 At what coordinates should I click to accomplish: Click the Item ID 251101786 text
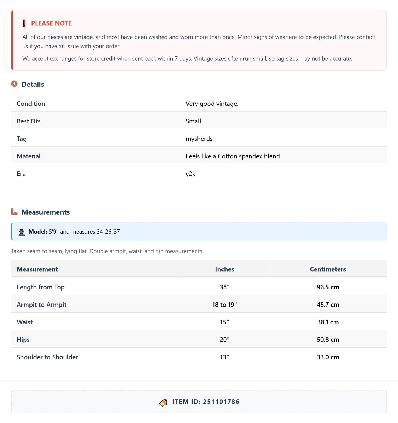pos(206,402)
